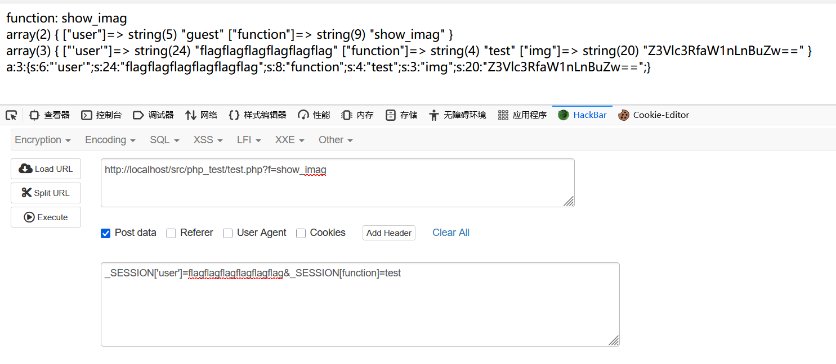Enable the Referer checkbox
Screen dimensions: 836x364
pyautogui.click(x=171, y=233)
